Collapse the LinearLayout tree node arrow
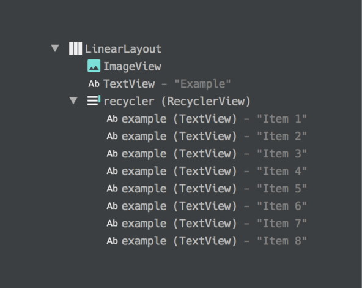The image size is (362, 288). click(55, 48)
